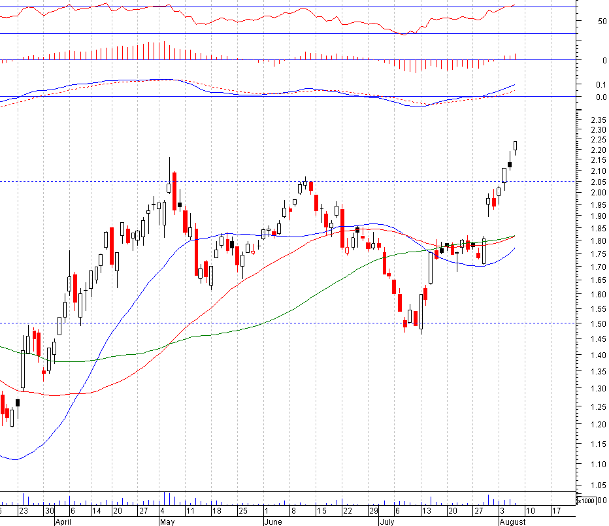Click the 2.35 price axis label
This screenshot has width=609, height=526.
coord(598,120)
